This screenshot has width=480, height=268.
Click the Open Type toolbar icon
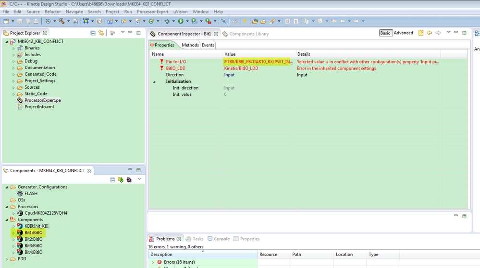click(x=255, y=21)
